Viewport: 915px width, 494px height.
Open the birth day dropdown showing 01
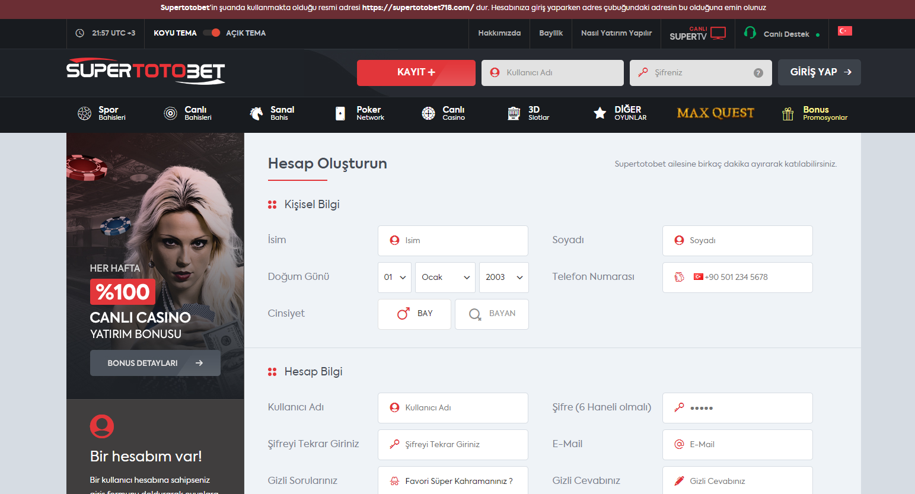(395, 278)
